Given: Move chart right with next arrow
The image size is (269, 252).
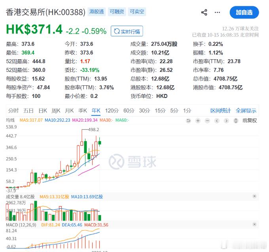Looking at the screenshot, I should [226, 121].
